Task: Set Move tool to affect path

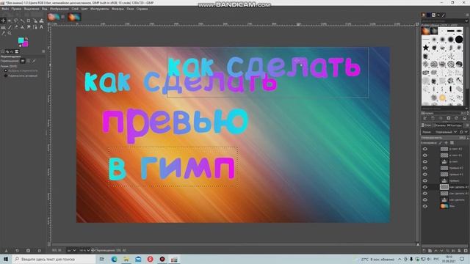Action: pos(34,61)
